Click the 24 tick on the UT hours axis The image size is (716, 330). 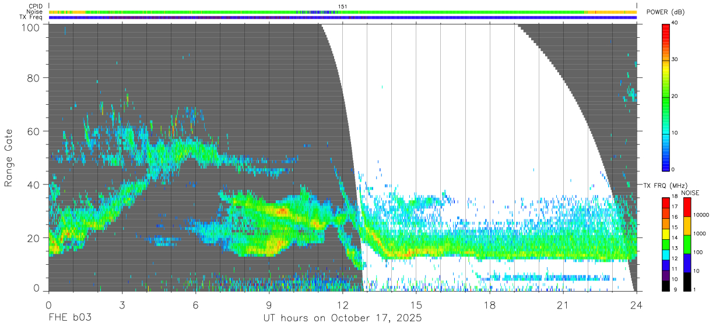636,305
